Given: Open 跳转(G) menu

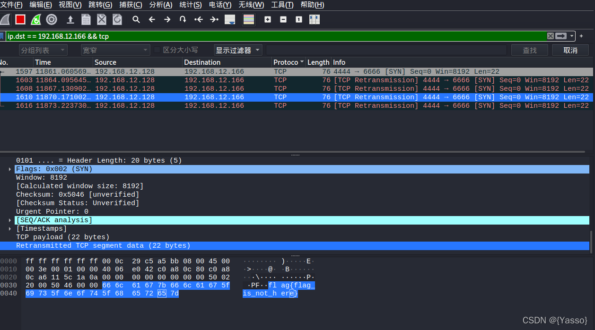Looking at the screenshot, I should tap(100, 5).
